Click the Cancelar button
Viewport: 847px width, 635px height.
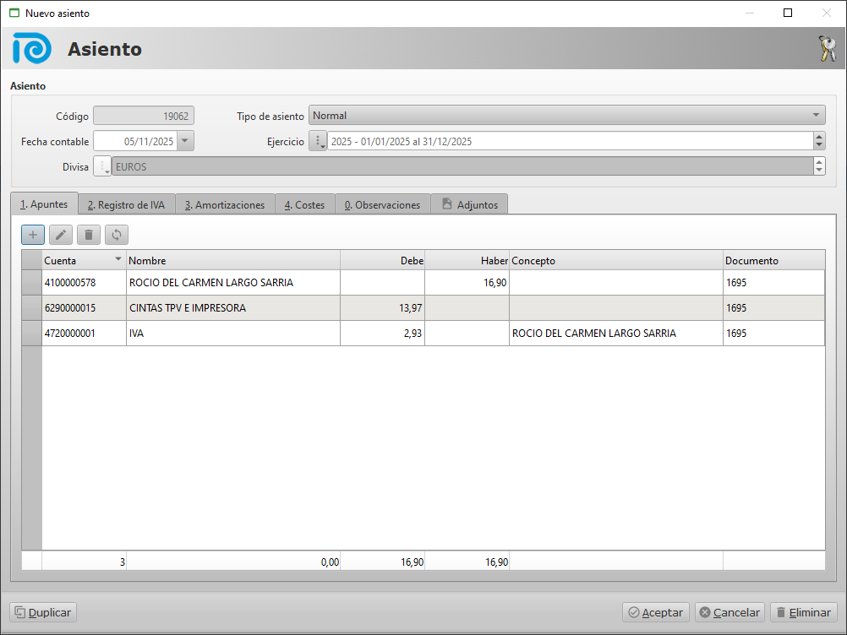(x=730, y=612)
